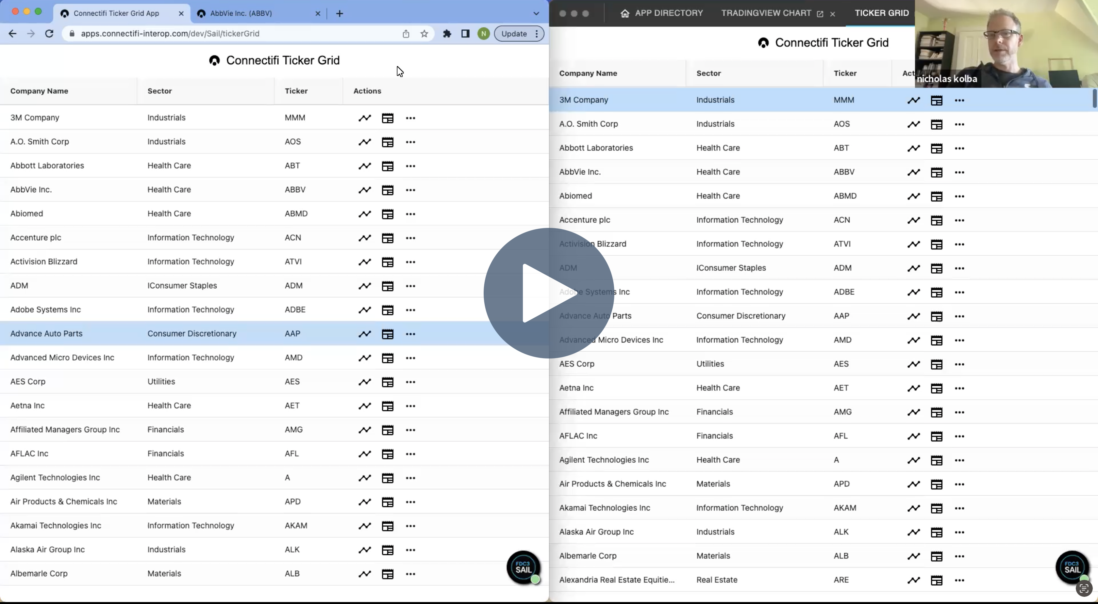Click the transcript icon at bottom-right corner
The height and width of the screenshot is (604, 1098).
click(x=1084, y=589)
